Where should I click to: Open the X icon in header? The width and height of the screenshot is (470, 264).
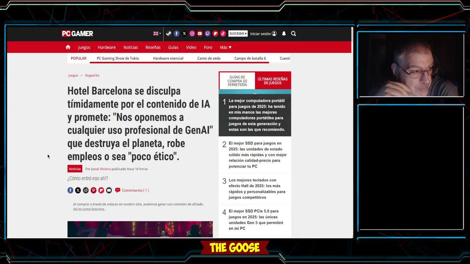click(184, 33)
